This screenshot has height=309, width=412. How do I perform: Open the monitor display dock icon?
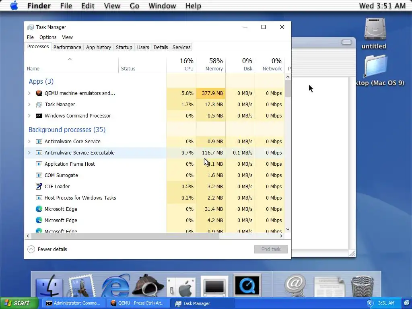pyautogui.click(x=214, y=286)
